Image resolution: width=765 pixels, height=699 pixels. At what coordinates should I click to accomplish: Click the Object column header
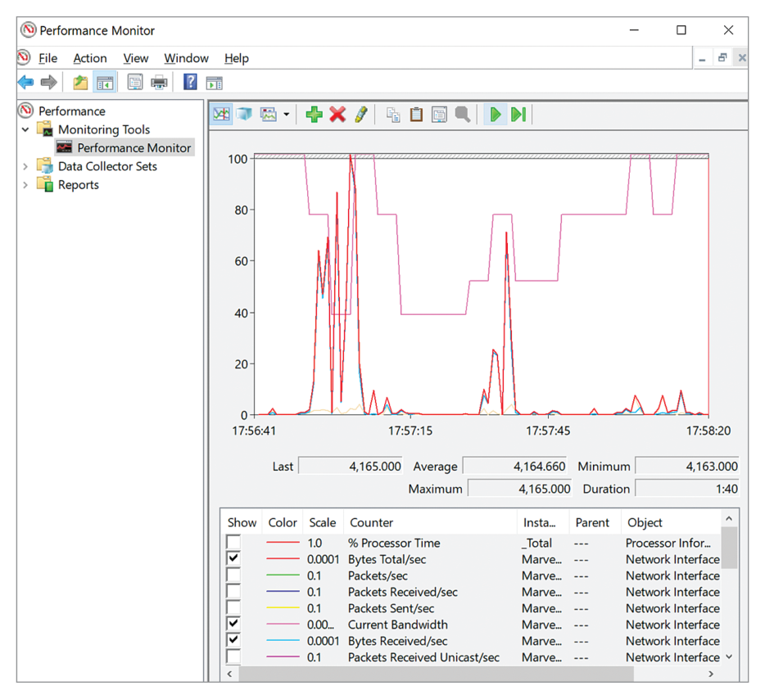670,522
